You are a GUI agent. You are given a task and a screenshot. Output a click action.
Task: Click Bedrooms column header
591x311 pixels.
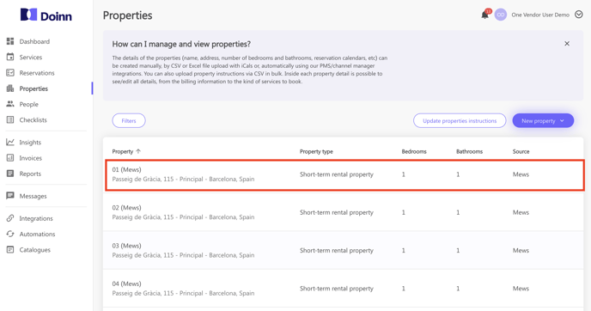414,151
